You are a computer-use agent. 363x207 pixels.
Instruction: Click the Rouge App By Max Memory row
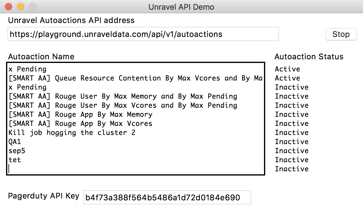pyautogui.click(x=81, y=114)
